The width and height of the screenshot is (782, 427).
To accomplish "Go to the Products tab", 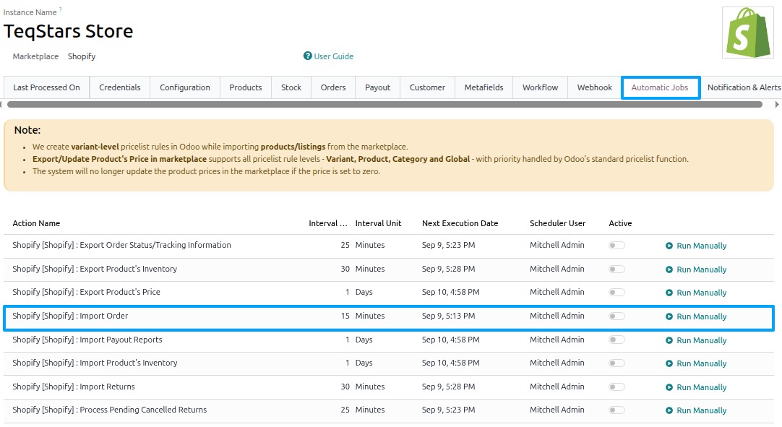I will 246,87.
